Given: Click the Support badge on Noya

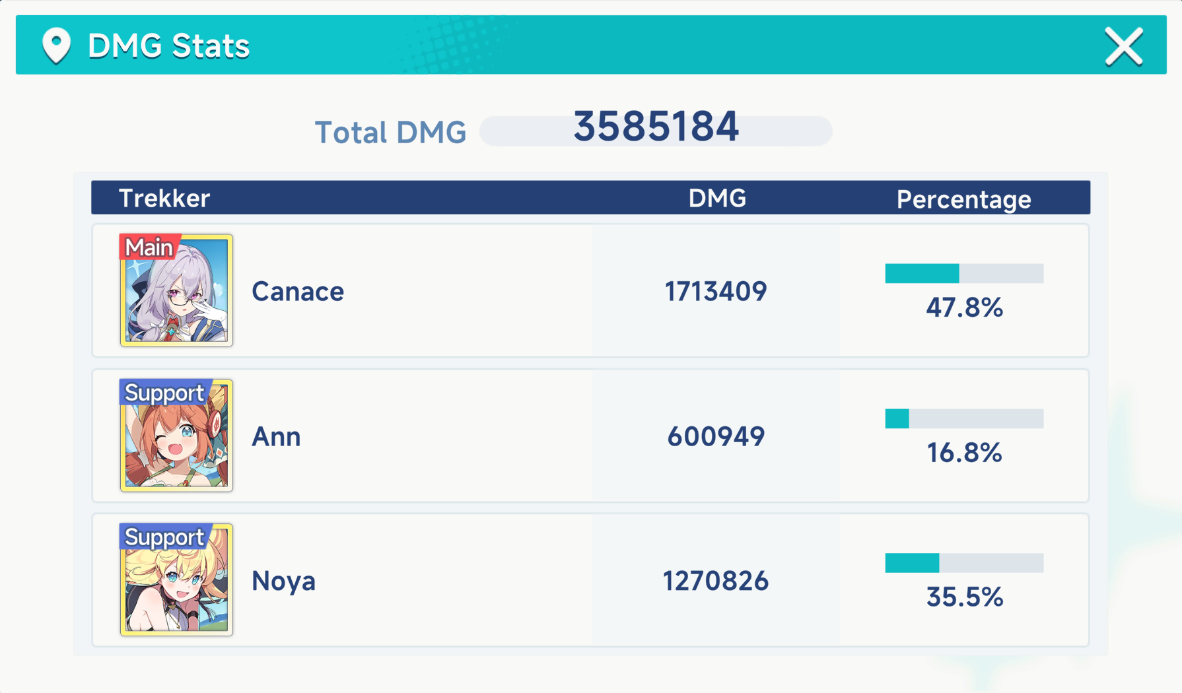Looking at the screenshot, I should tap(164, 537).
